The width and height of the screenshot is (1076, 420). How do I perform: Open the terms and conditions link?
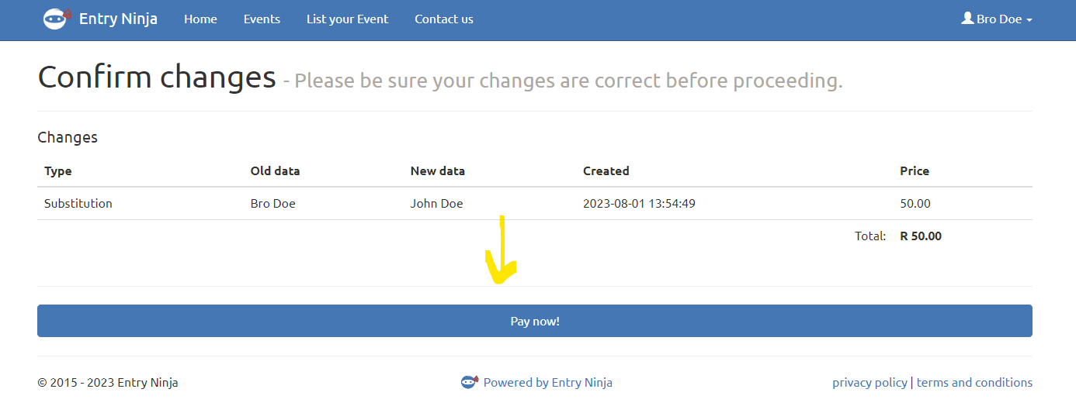coord(974,382)
